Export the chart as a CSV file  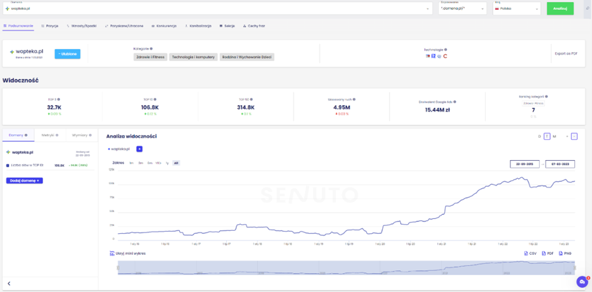point(531,253)
